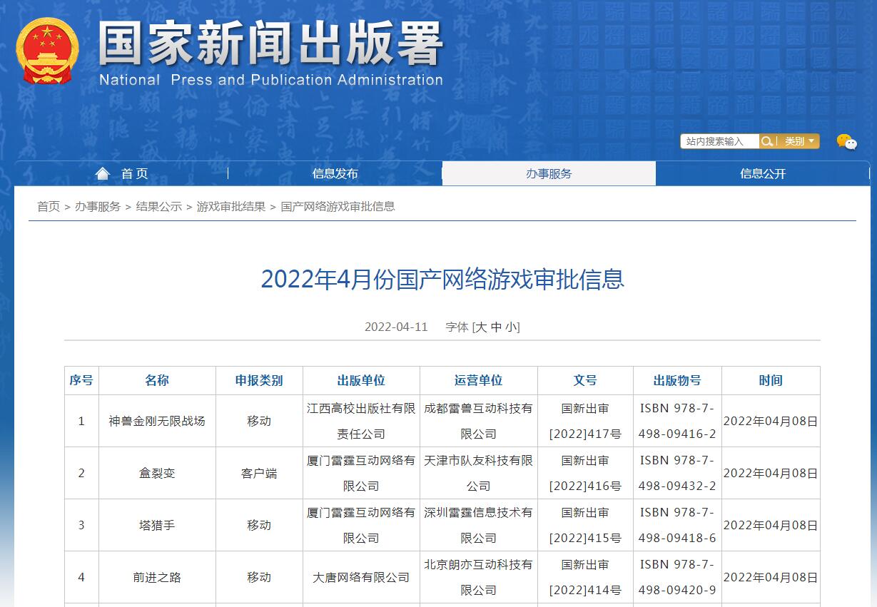Click the search magnifier icon
Image resolution: width=877 pixels, height=607 pixels.
(x=767, y=141)
